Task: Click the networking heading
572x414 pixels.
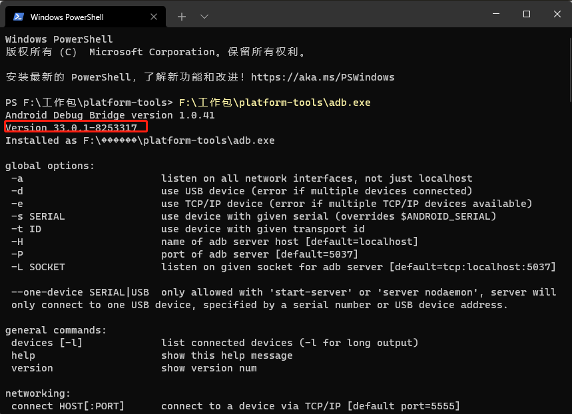Action: (37, 393)
